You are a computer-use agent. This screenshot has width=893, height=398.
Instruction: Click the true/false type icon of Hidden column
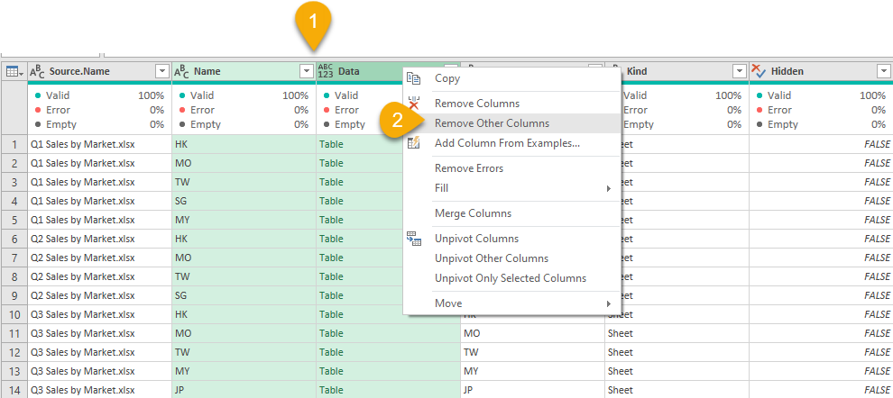(759, 71)
